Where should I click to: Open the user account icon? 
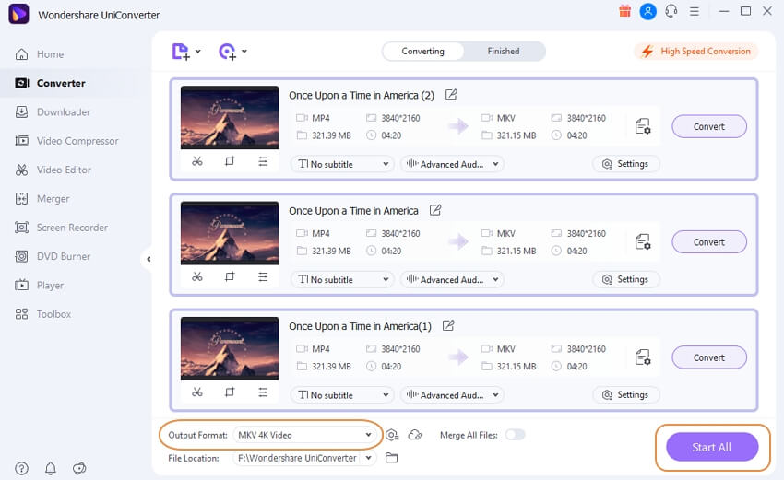coord(648,11)
